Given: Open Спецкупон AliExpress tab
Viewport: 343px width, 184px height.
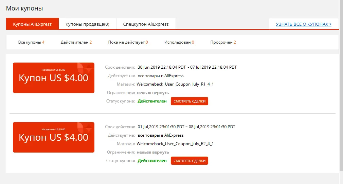Looking at the screenshot, I should coord(146,24).
